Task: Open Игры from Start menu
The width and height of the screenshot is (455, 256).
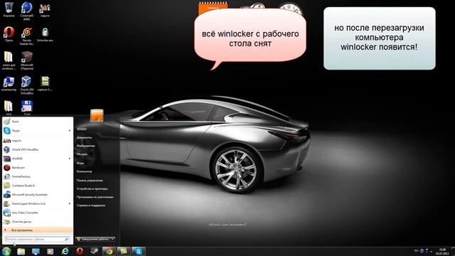Action: 80,163
